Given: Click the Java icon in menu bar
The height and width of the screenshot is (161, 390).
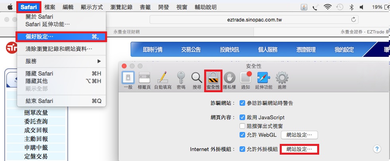Looking at the screenshot, I should coord(304,7).
